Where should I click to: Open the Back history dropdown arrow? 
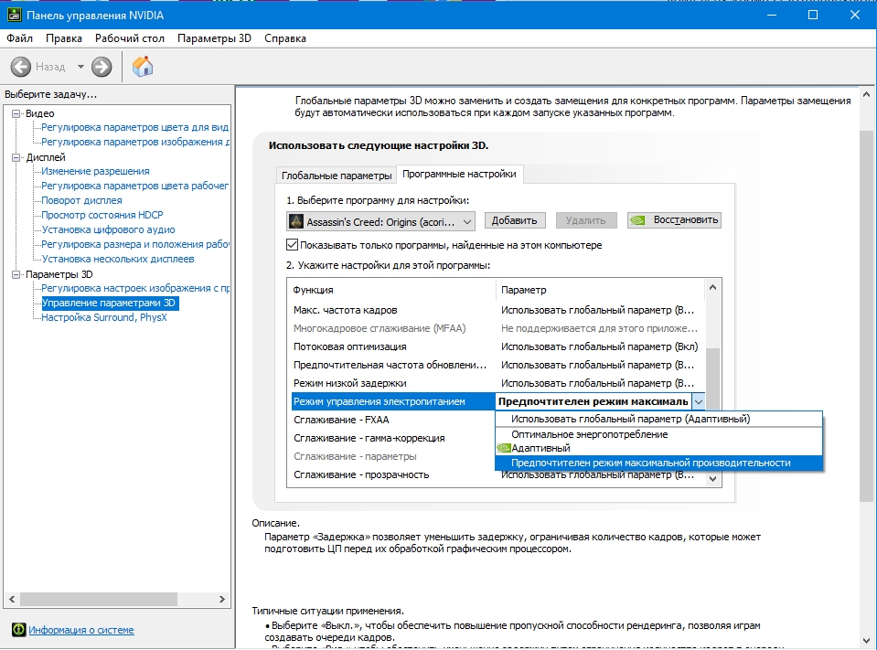click(x=80, y=67)
